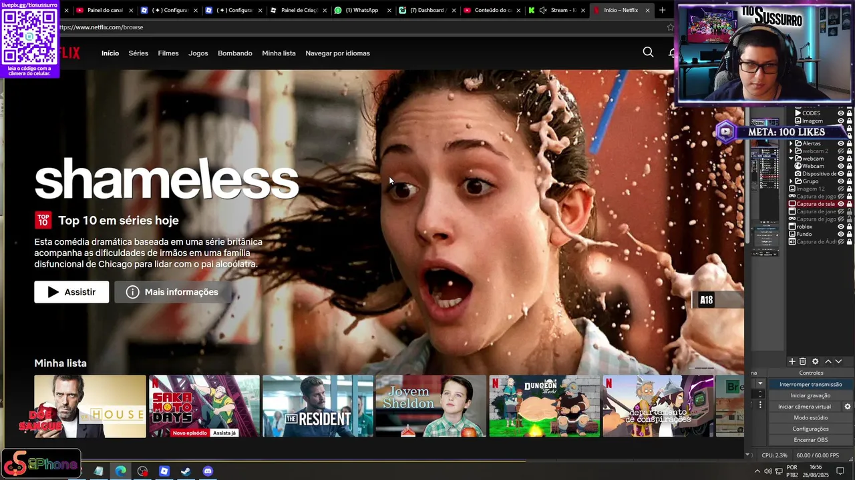Click the lock icon on Imagem 12 source
The width and height of the screenshot is (855, 480).
[x=849, y=189]
